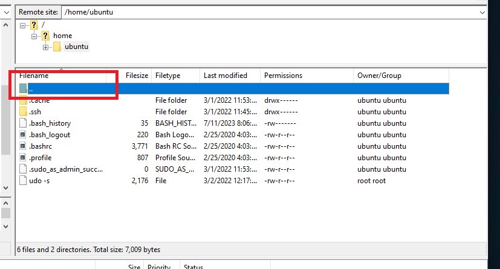
Task: Click the .cache folder icon
Action: pos(23,100)
